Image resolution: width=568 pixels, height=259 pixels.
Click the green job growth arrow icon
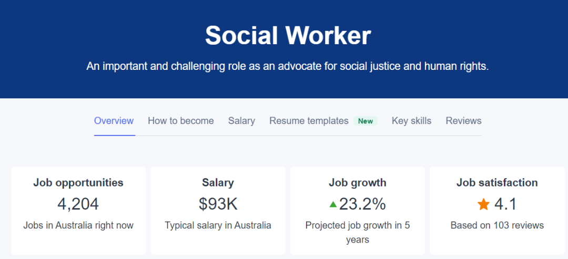pos(333,205)
